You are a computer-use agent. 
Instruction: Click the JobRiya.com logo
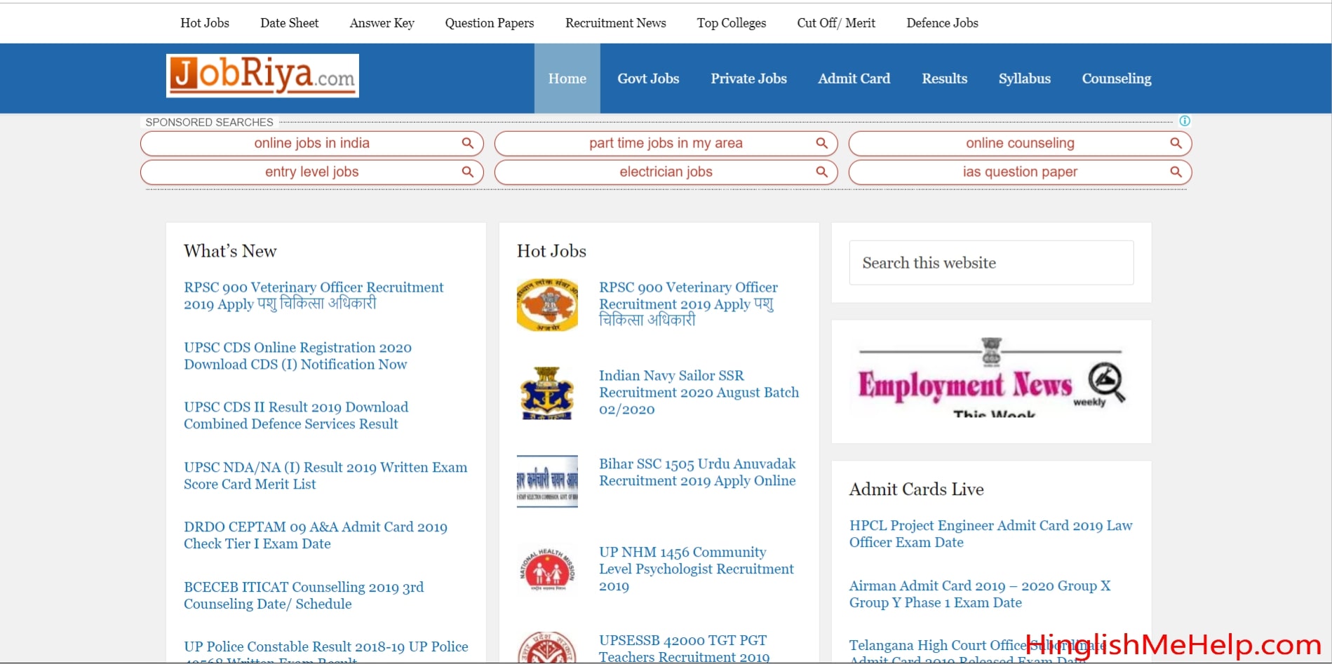[262, 76]
